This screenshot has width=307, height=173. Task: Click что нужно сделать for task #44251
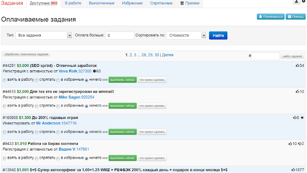(x=152, y=80)
